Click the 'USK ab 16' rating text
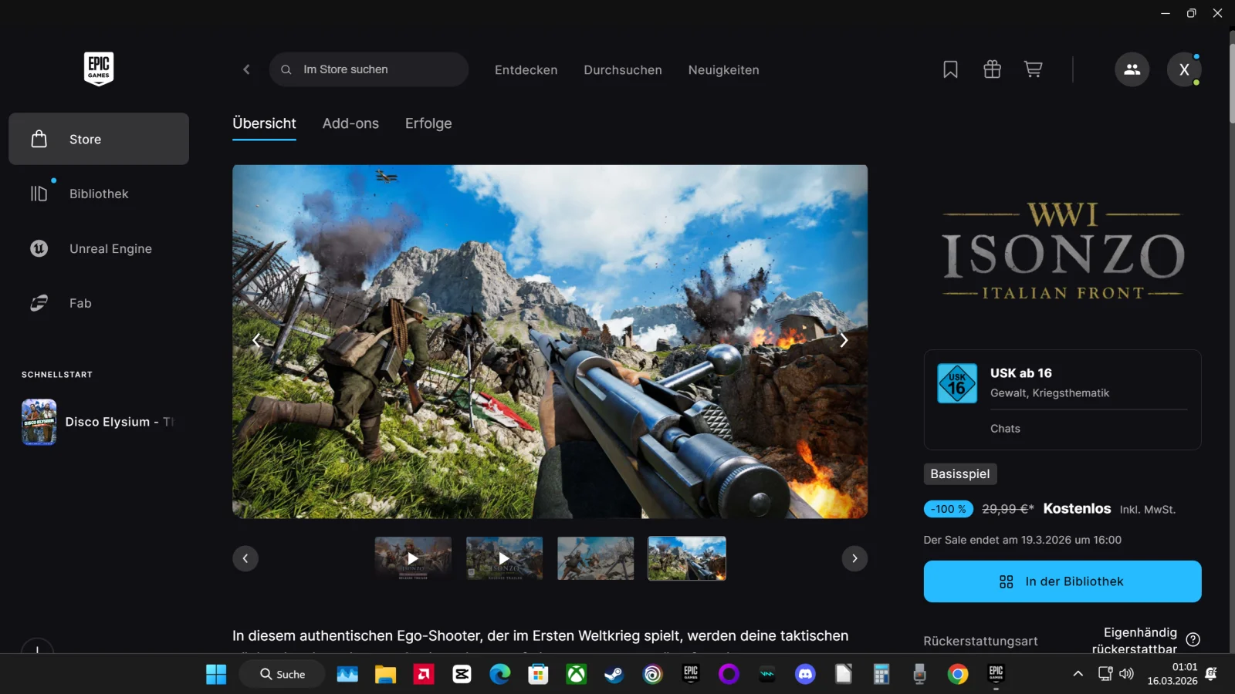Screen dimensions: 1235x694 click(x=1021, y=373)
